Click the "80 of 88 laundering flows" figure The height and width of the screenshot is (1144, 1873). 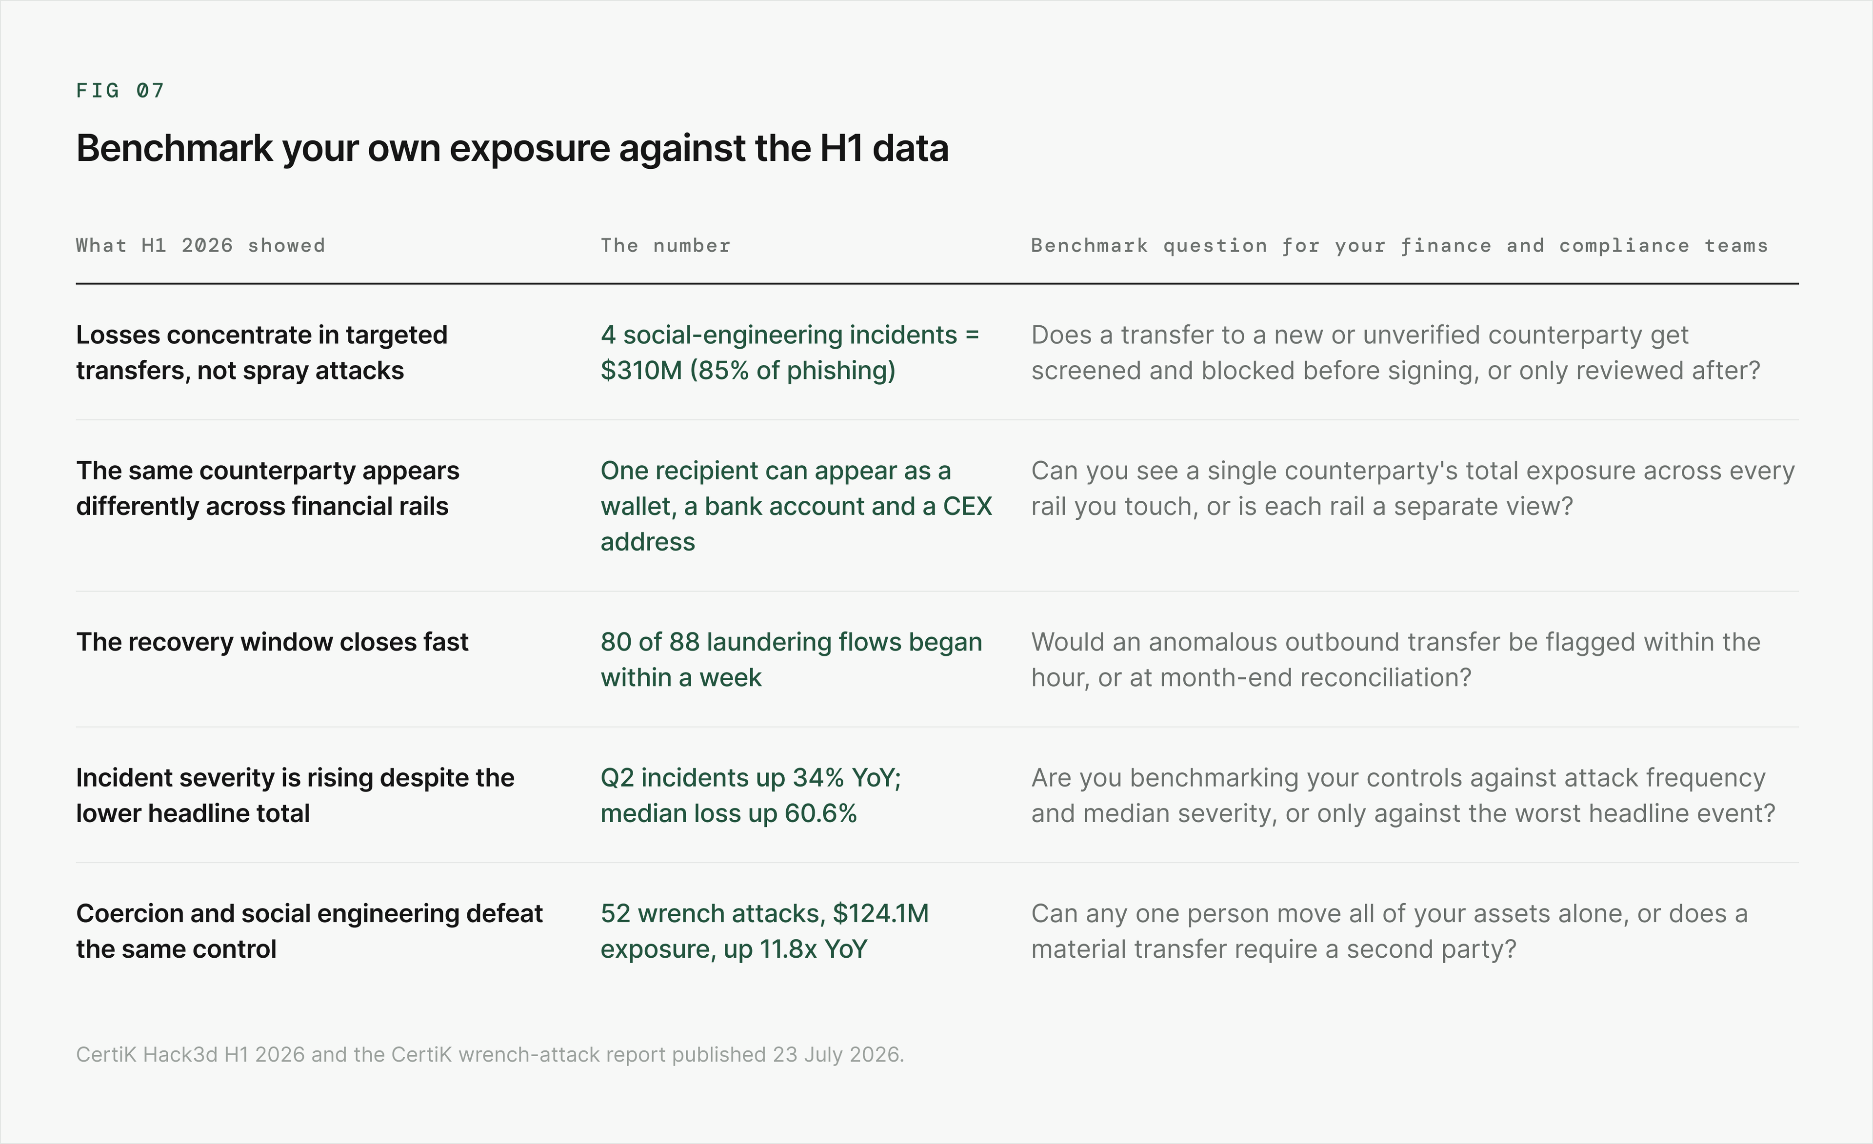tap(791, 642)
